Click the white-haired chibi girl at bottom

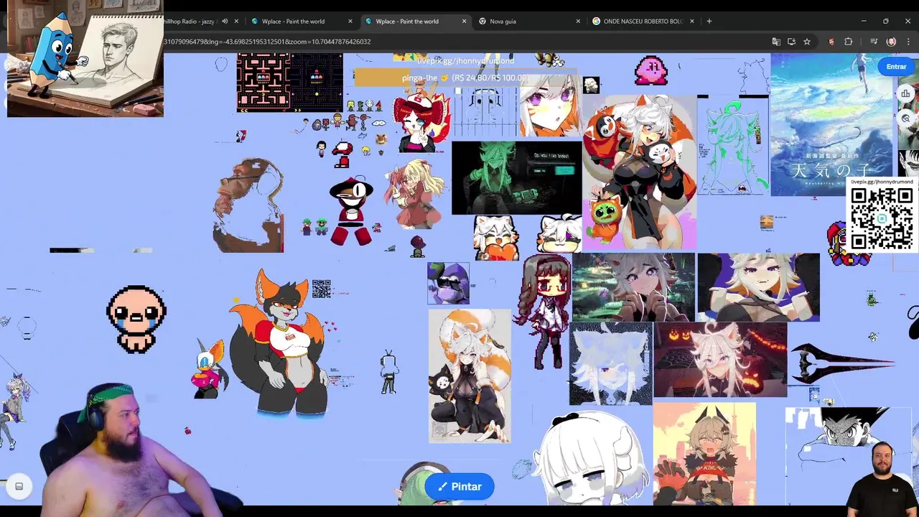coord(590,460)
